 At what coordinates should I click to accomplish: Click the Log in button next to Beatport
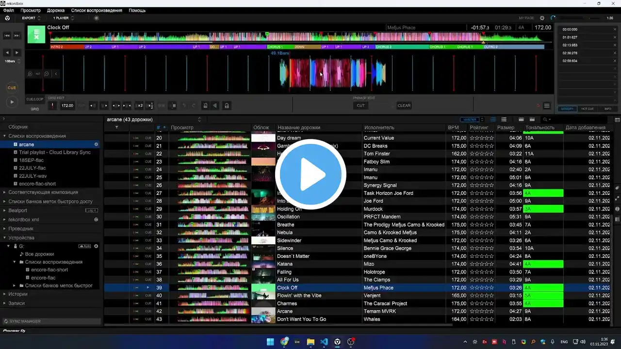[92, 210]
